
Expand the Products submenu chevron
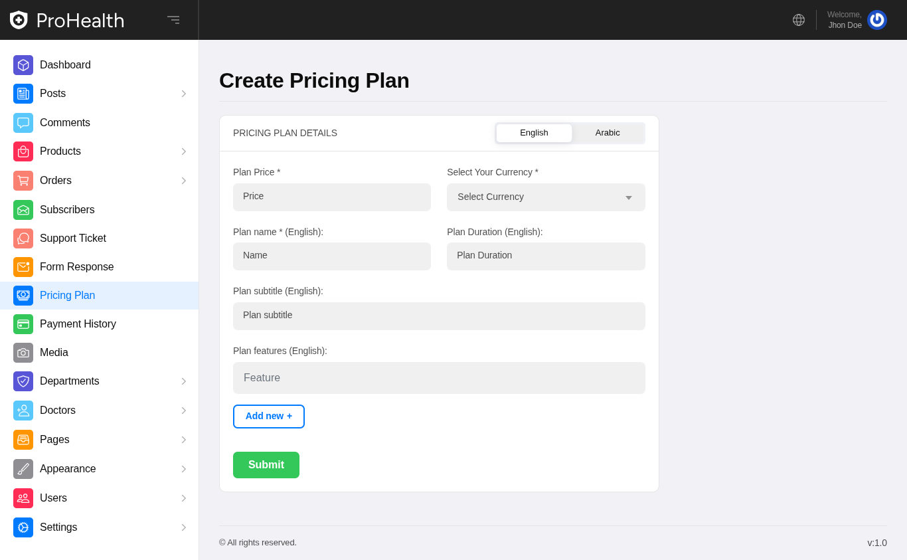(184, 151)
